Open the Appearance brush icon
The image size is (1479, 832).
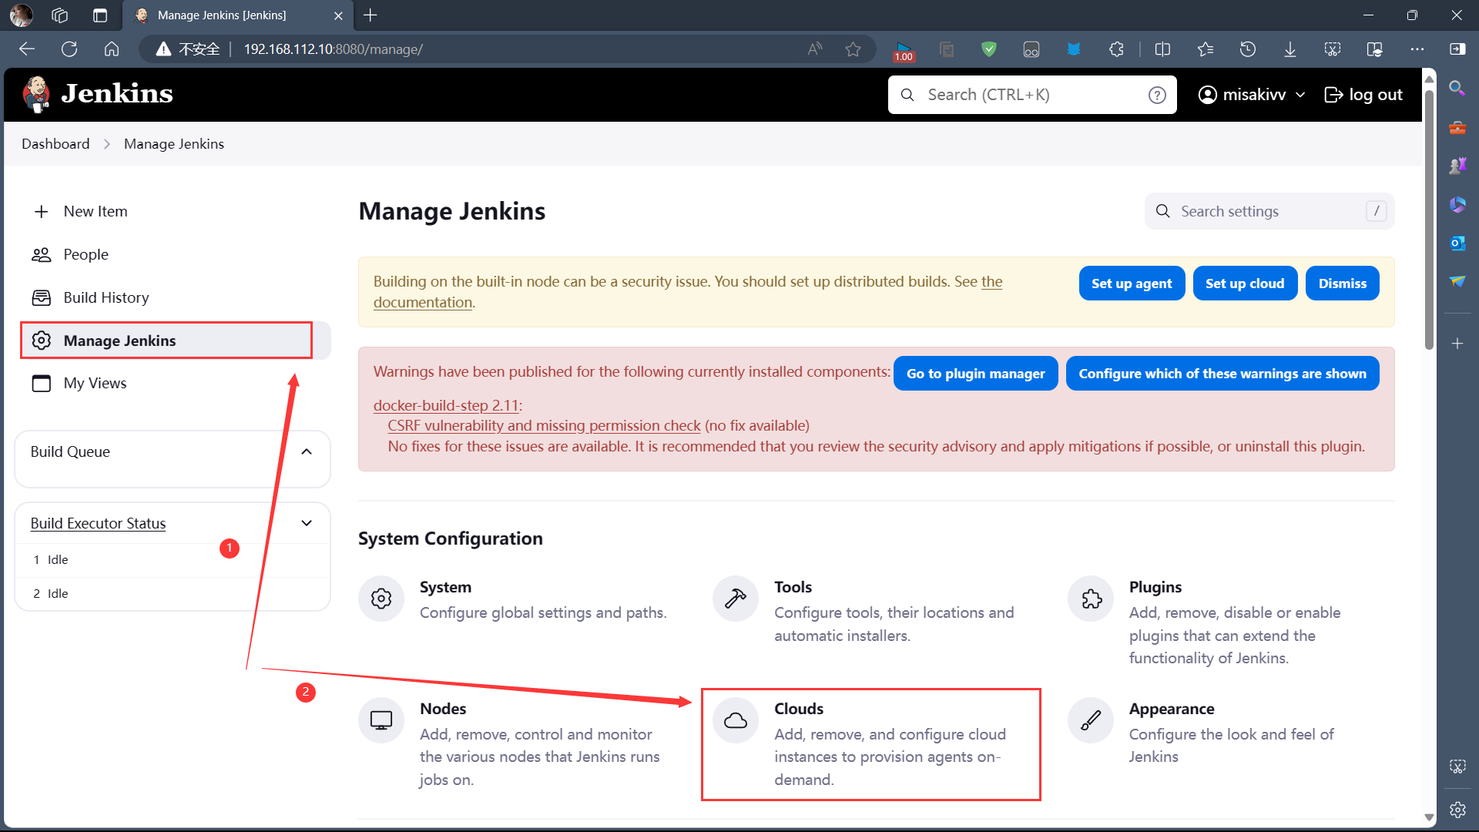pos(1091,720)
